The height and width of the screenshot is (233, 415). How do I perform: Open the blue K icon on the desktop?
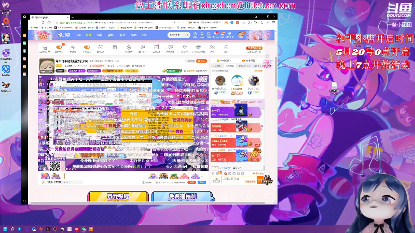coord(6,69)
